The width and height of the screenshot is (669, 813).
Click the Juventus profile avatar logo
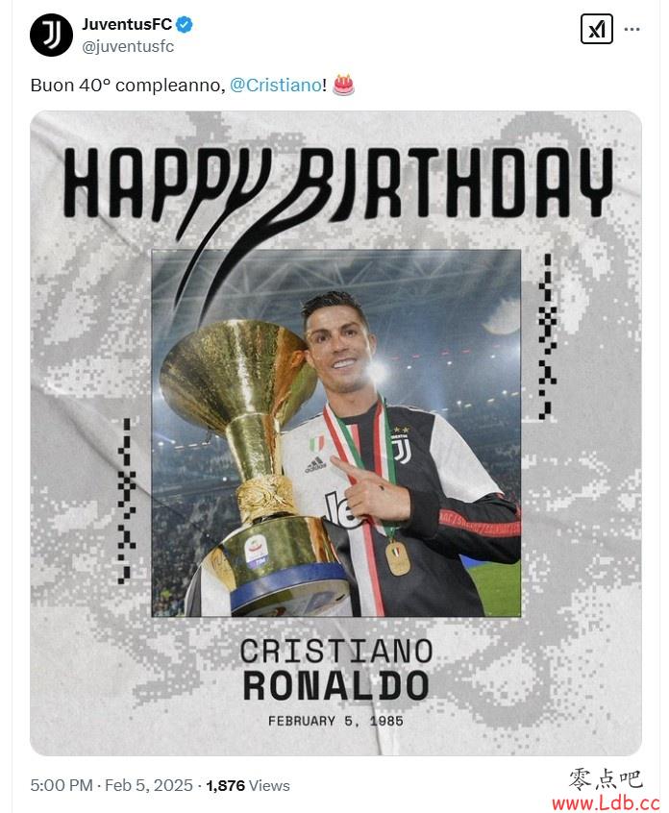(51, 35)
